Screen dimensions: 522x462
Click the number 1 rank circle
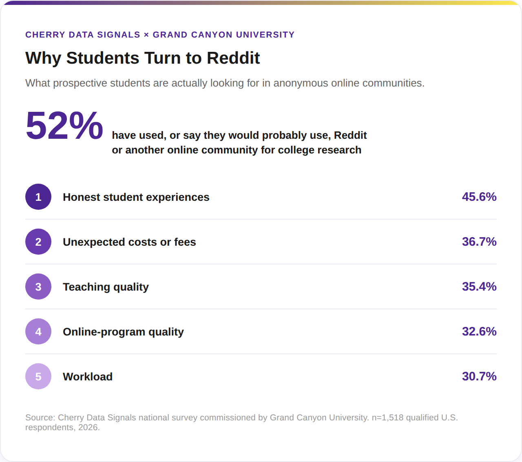pos(38,197)
